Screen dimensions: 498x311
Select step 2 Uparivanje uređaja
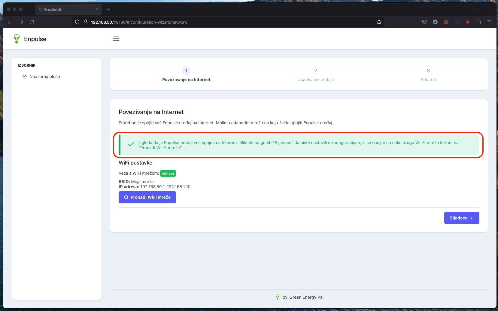pos(315,71)
